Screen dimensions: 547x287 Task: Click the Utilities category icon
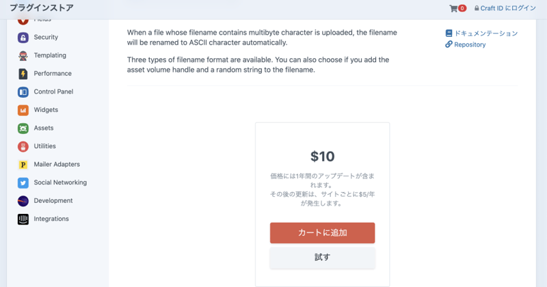point(23,146)
